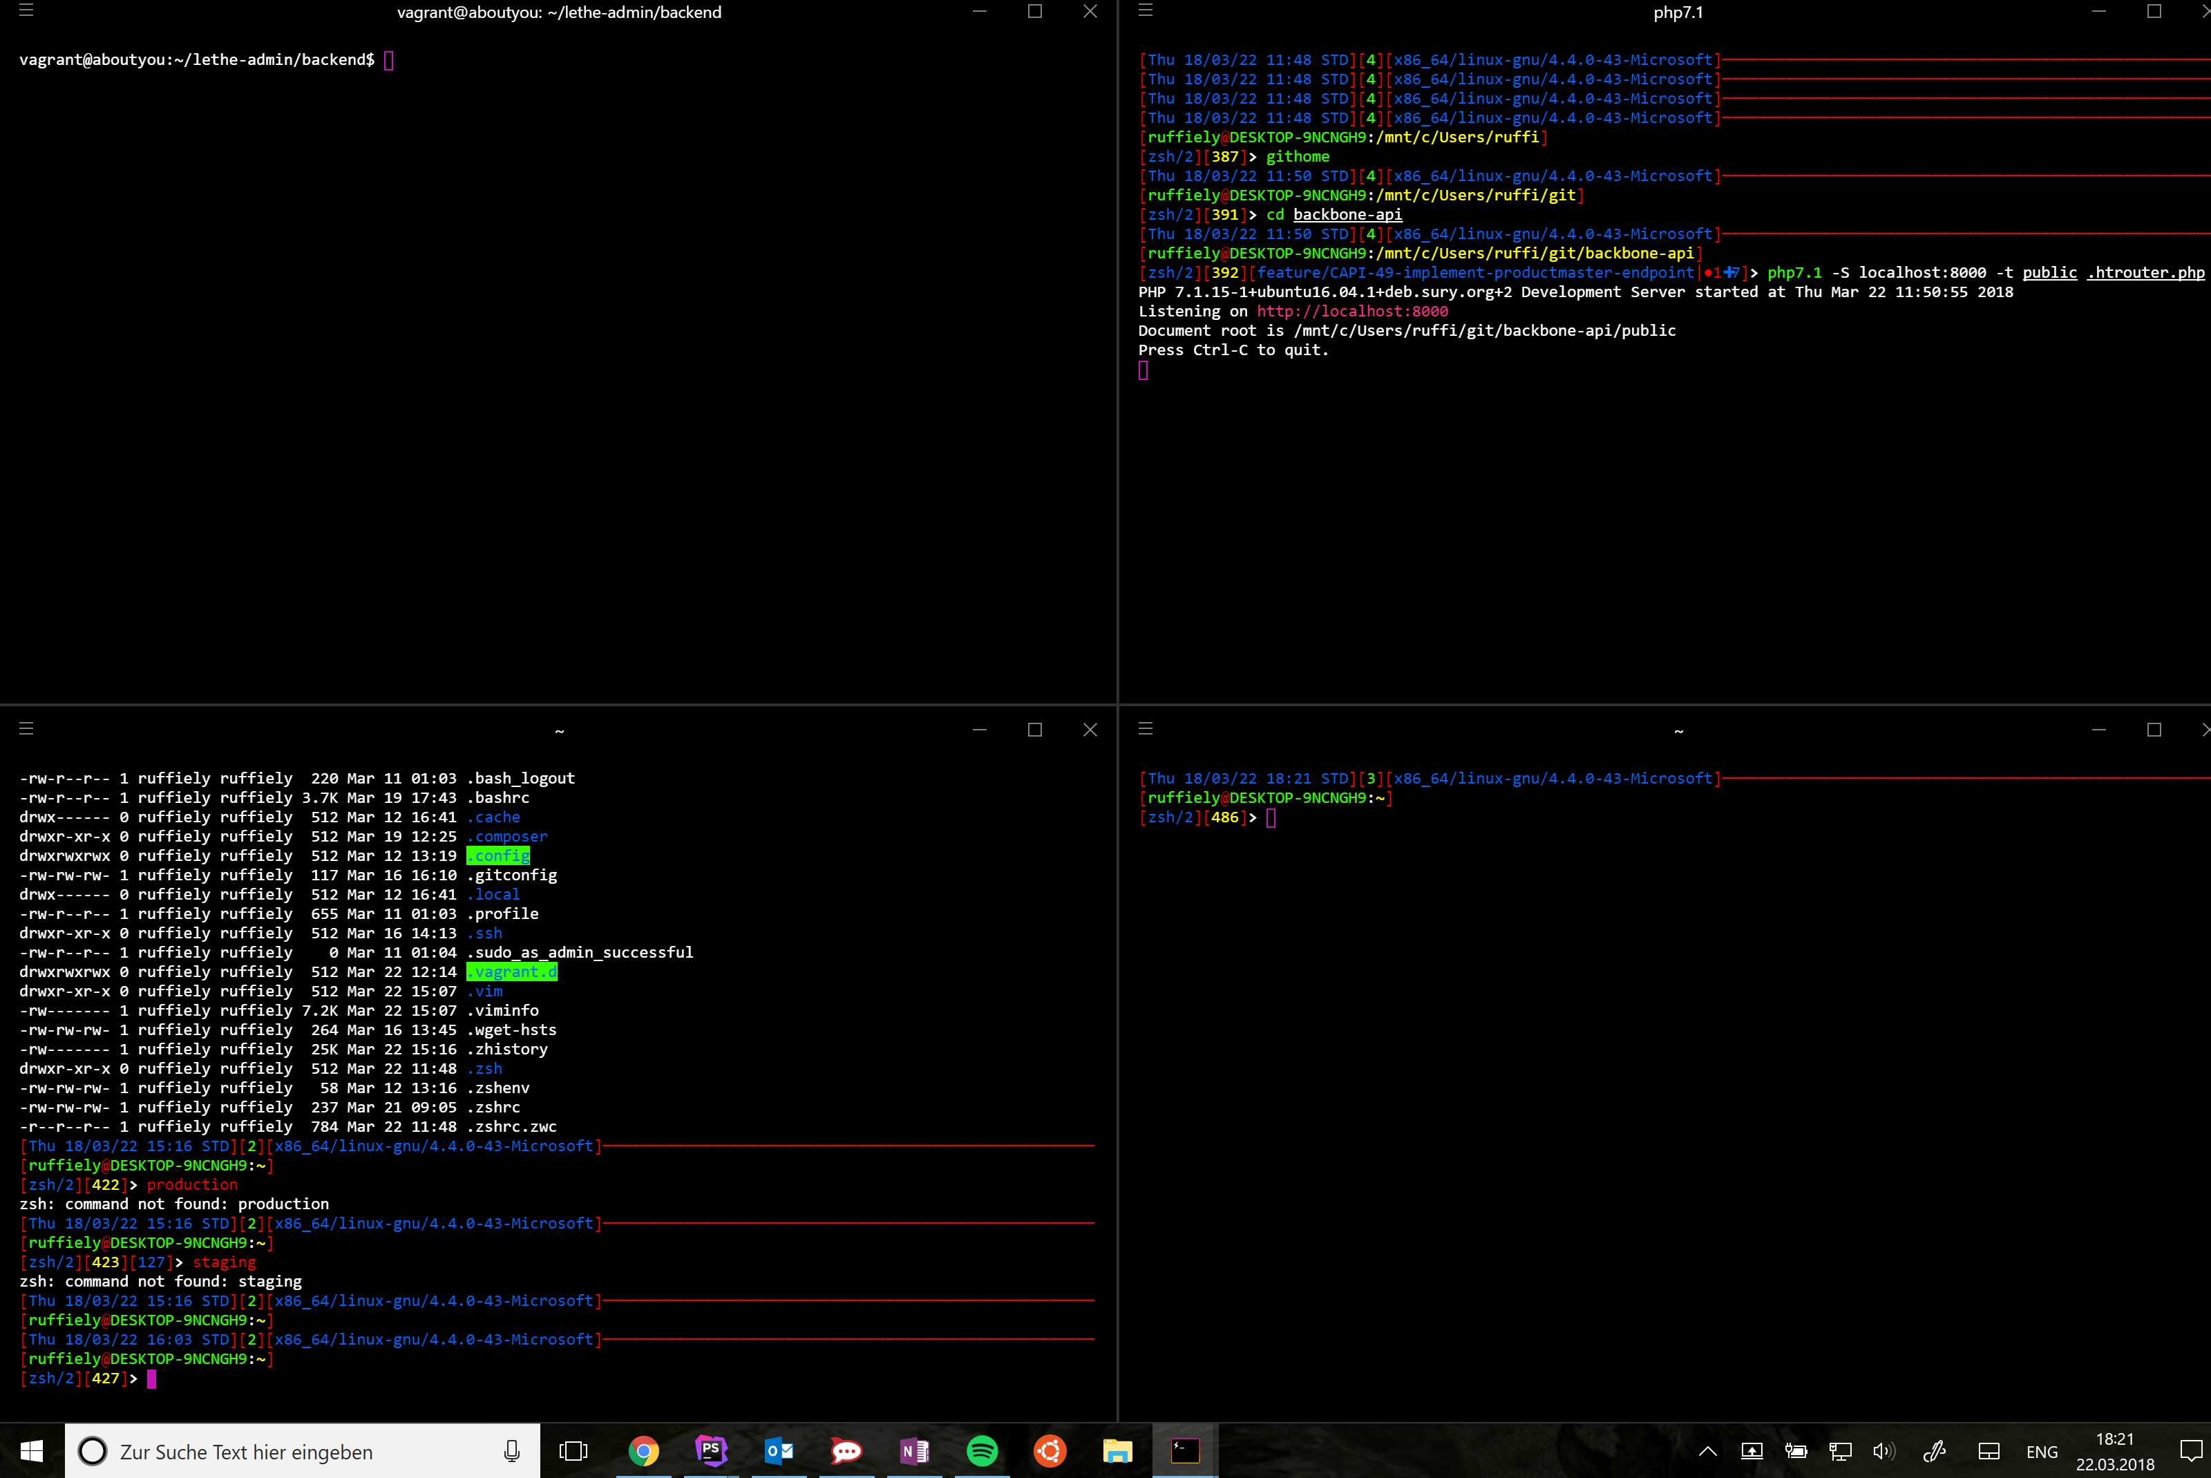Open hamburger menu of the php7.1 terminal

1146,10
